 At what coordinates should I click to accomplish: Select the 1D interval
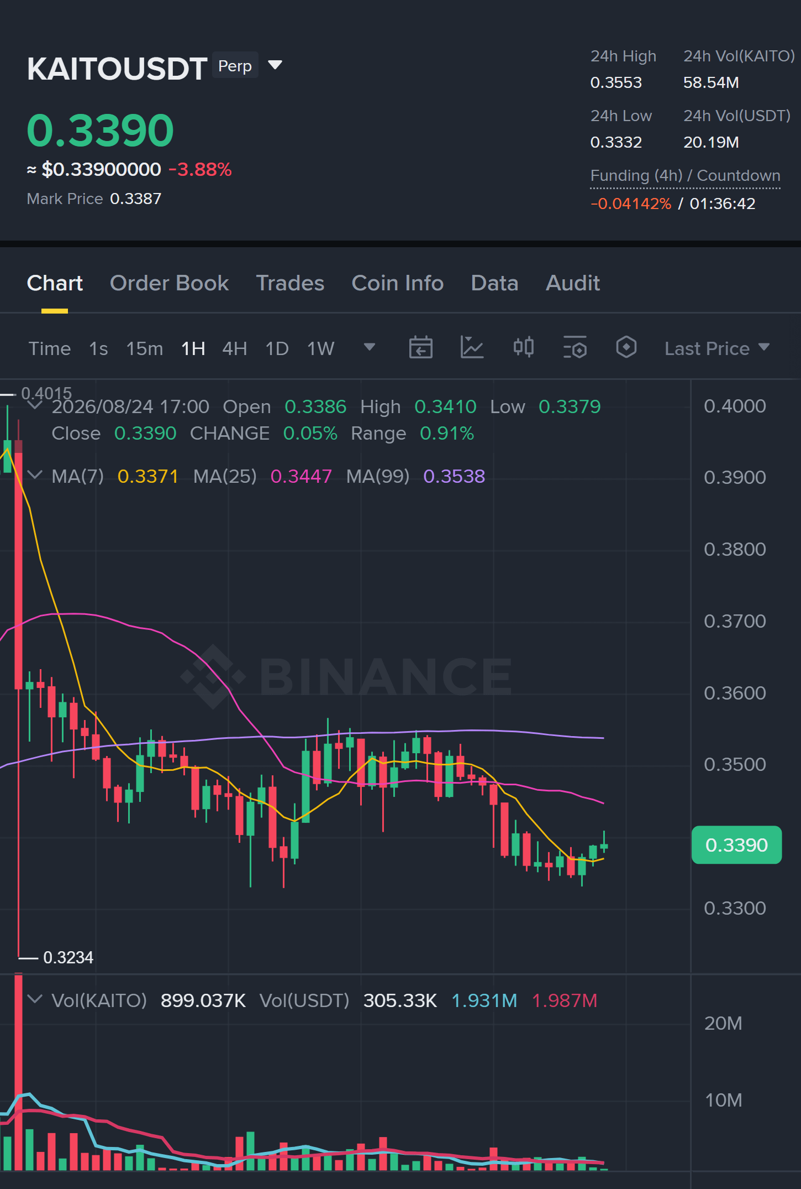277,348
